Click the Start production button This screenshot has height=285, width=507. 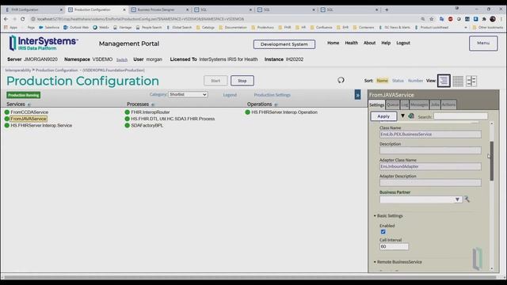[x=215, y=81]
